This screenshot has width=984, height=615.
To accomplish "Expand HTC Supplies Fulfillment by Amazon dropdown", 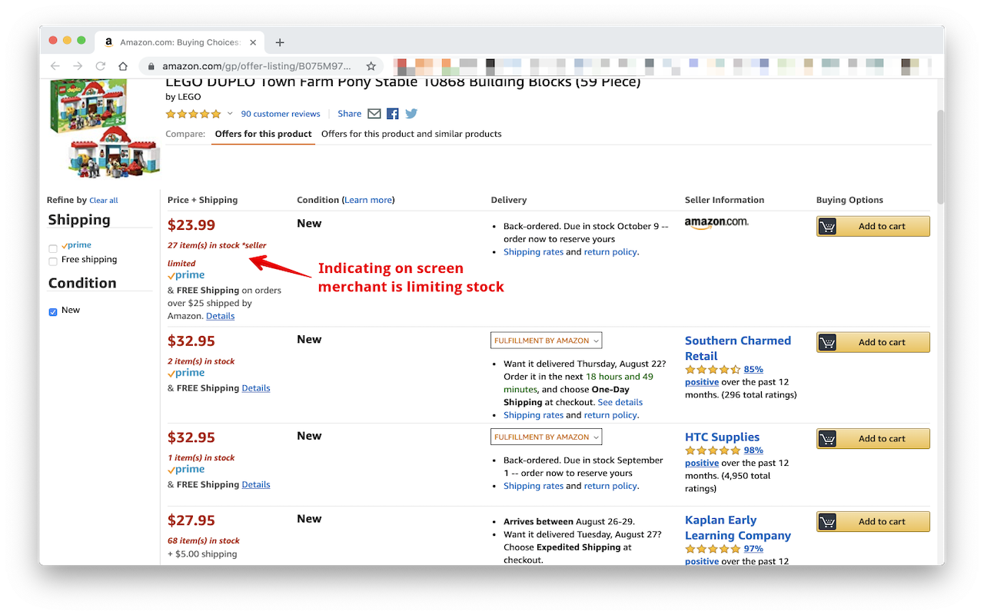I will pos(547,437).
